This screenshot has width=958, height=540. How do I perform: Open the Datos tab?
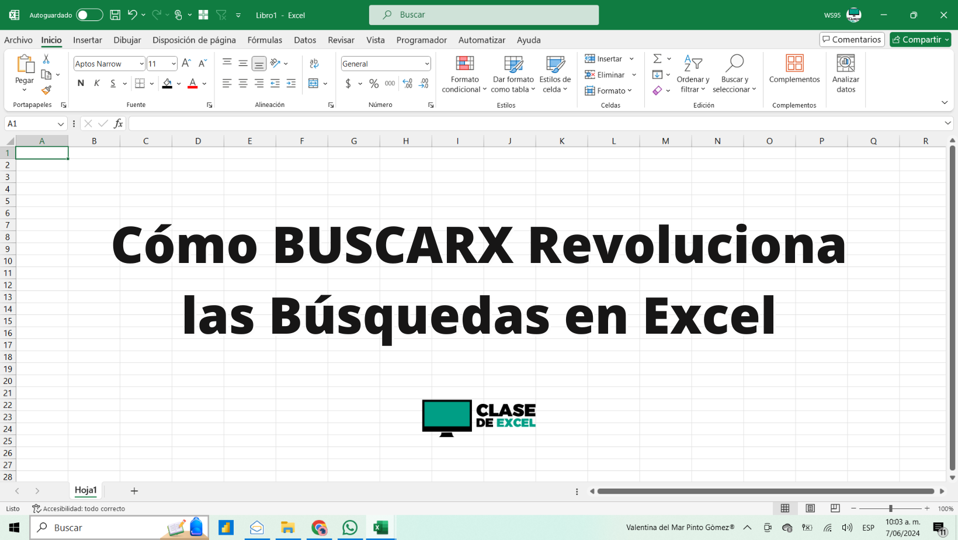[305, 40]
